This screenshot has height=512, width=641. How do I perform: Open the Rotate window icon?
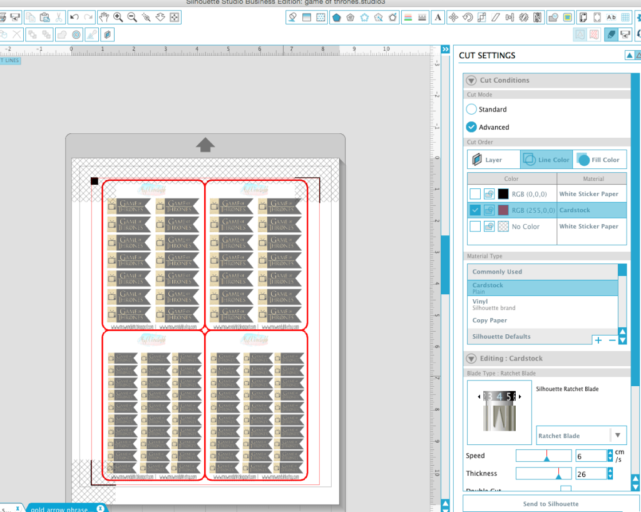pos(468,17)
